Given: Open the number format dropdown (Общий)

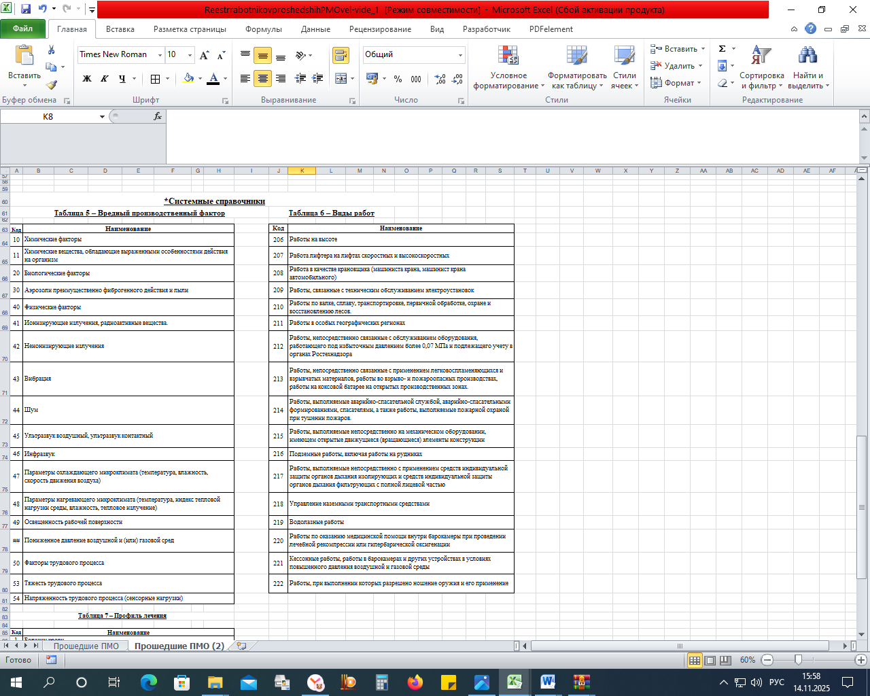Looking at the screenshot, I should pyautogui.click(x=460, y=55).
